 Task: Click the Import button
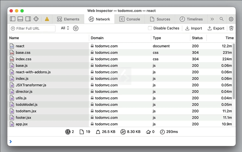point(194,28)
